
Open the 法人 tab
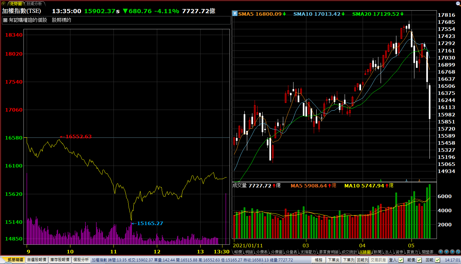pos(389,252)
